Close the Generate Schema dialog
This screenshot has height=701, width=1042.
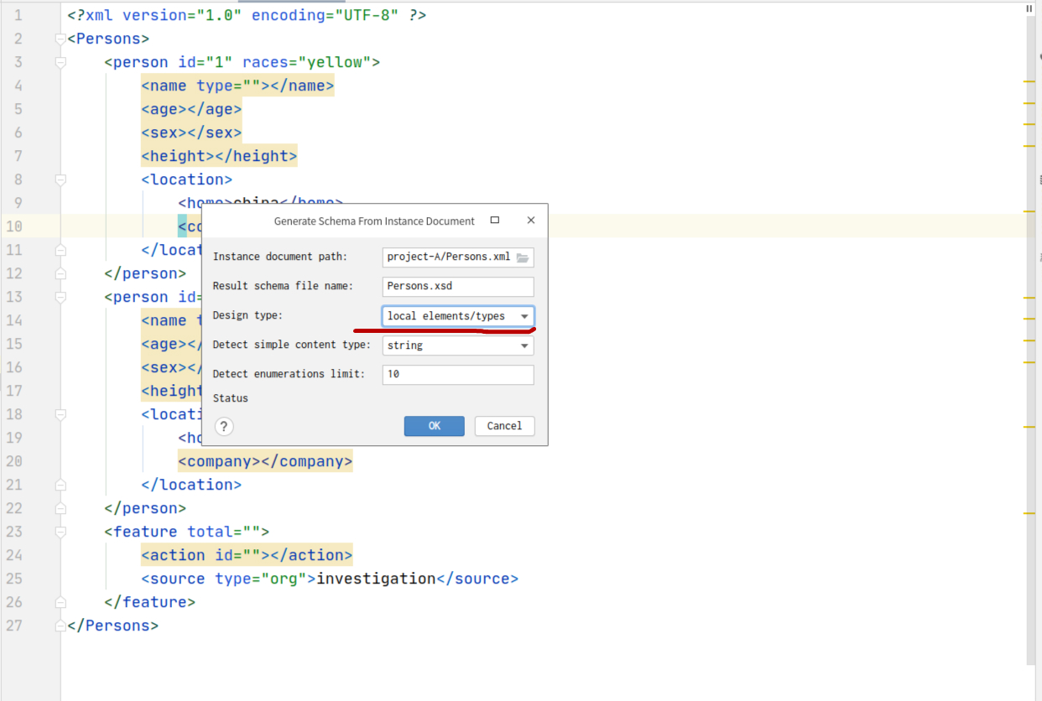click(530, 221)
